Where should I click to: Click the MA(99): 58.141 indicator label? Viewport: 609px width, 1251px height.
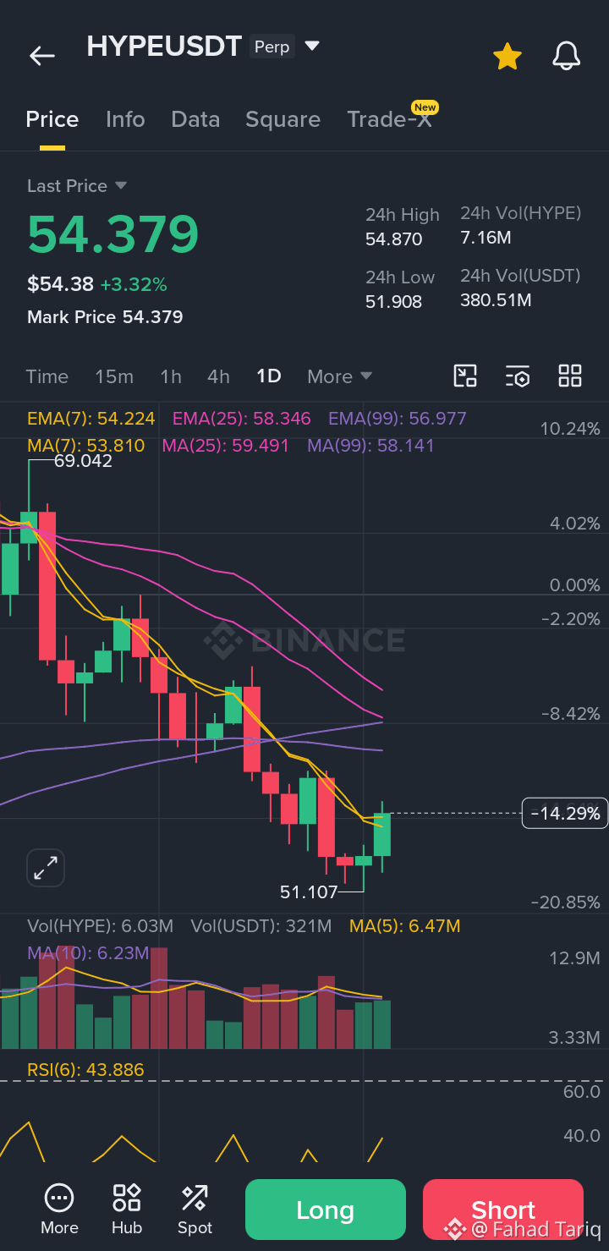tap(370, 446)
